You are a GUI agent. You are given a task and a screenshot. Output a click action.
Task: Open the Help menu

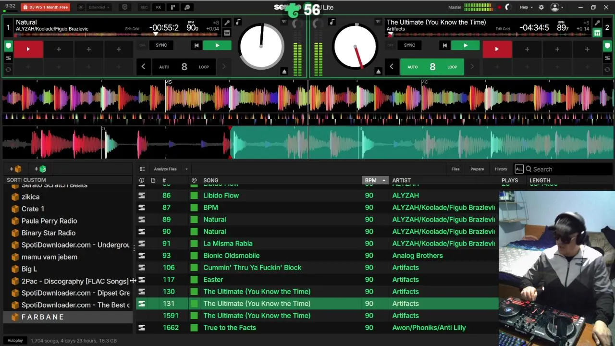tap(526, 7)
